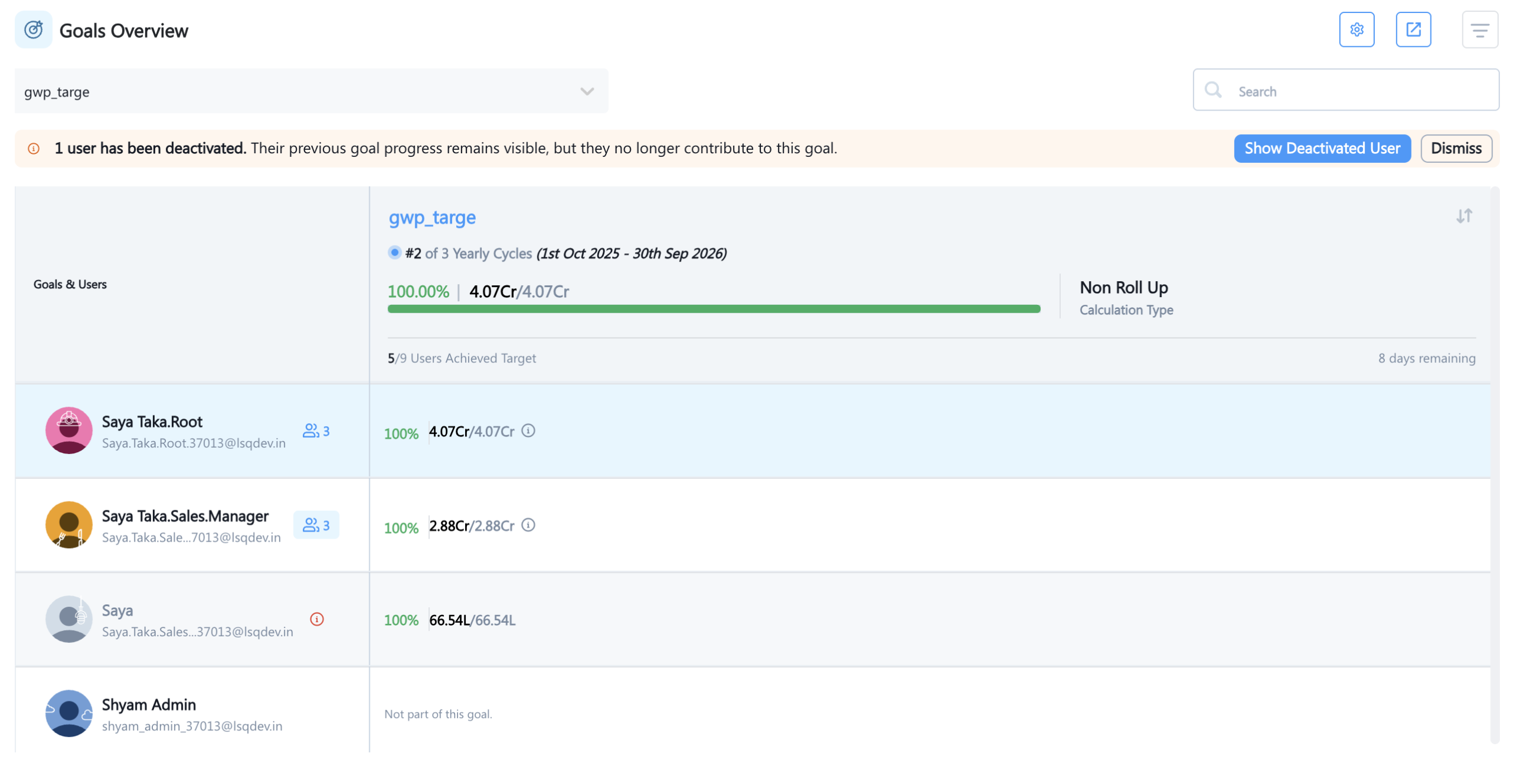This screenshot has width=1517, height=763.
Task: Open the gwp_targe goal dropdown
Action: [311, 91]
